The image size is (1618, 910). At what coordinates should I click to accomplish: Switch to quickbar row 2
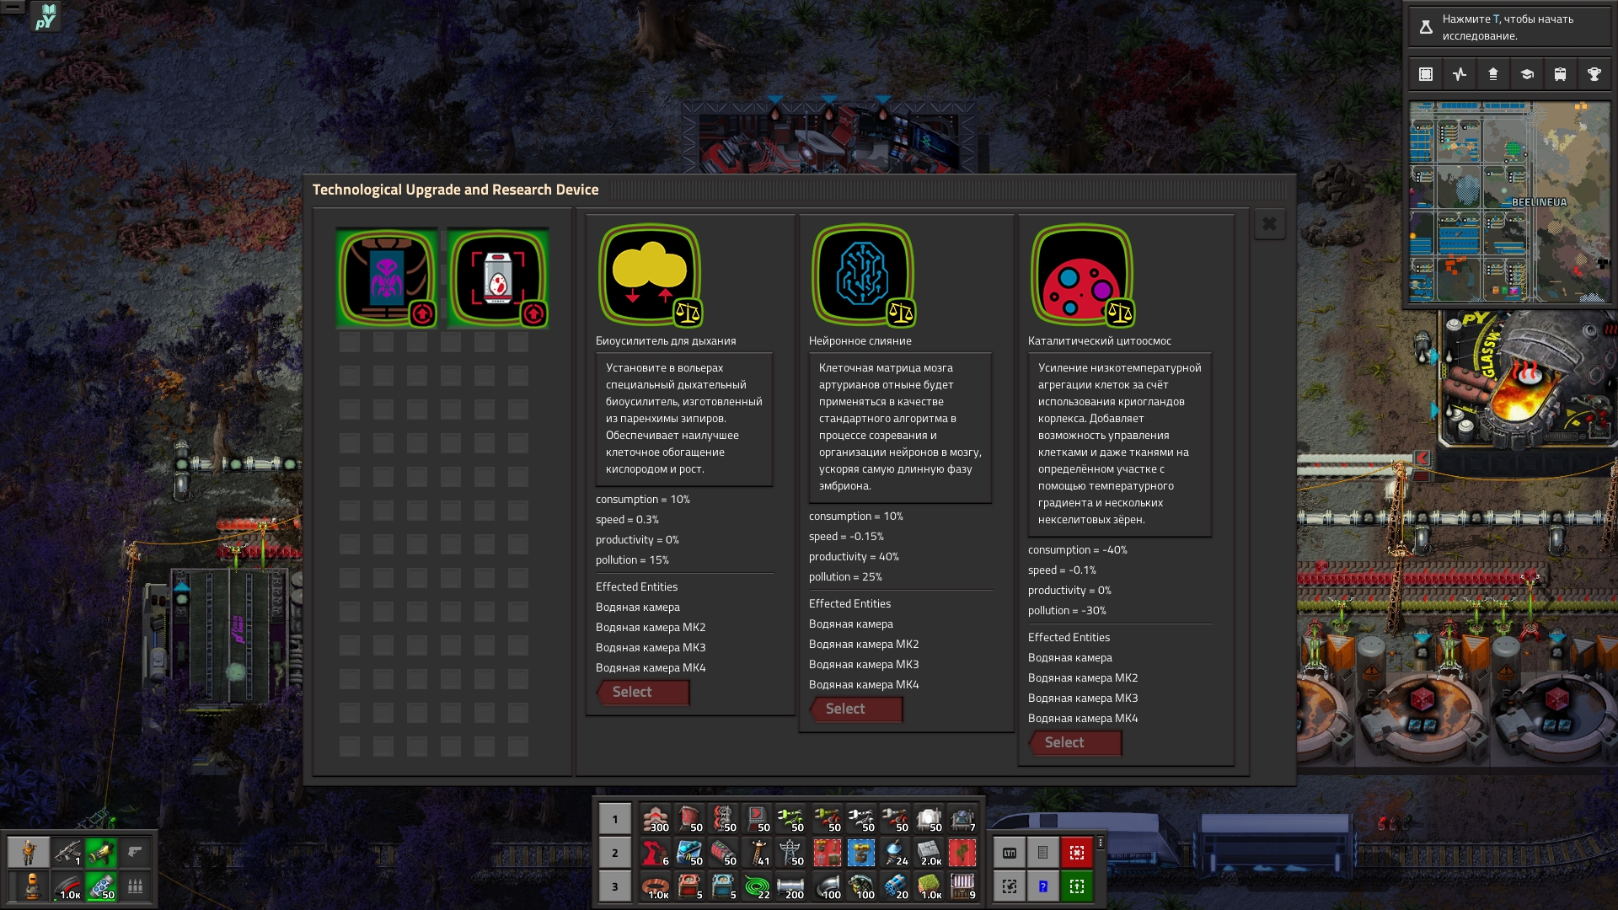[x=614, y=853]
